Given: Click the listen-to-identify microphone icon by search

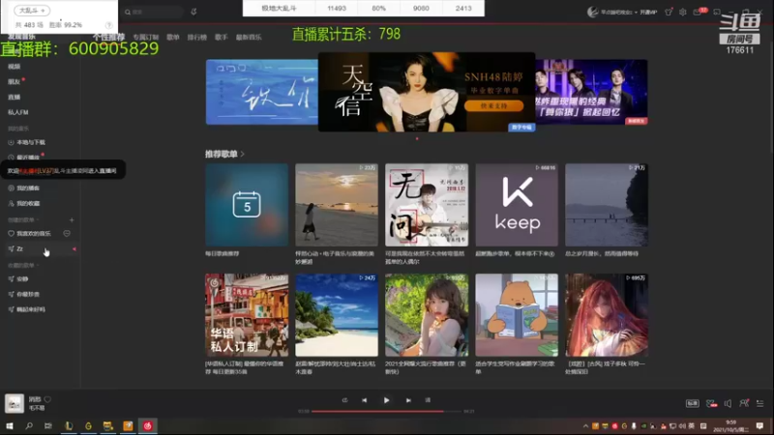Looking at the screenshot, I should click(193, 12).
